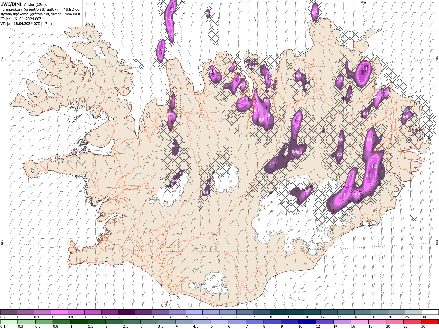
Task: Pick the upper legend swatch between 12 and 14
Action: [329, 312]
